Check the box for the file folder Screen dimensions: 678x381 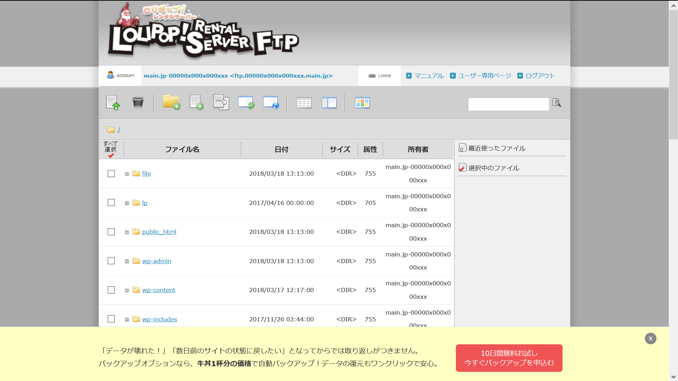[111, 174]
